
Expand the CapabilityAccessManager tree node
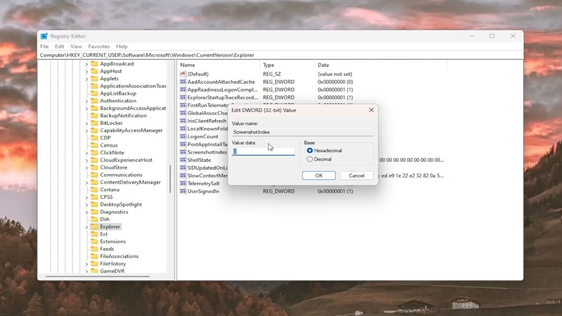pos(86,130)
